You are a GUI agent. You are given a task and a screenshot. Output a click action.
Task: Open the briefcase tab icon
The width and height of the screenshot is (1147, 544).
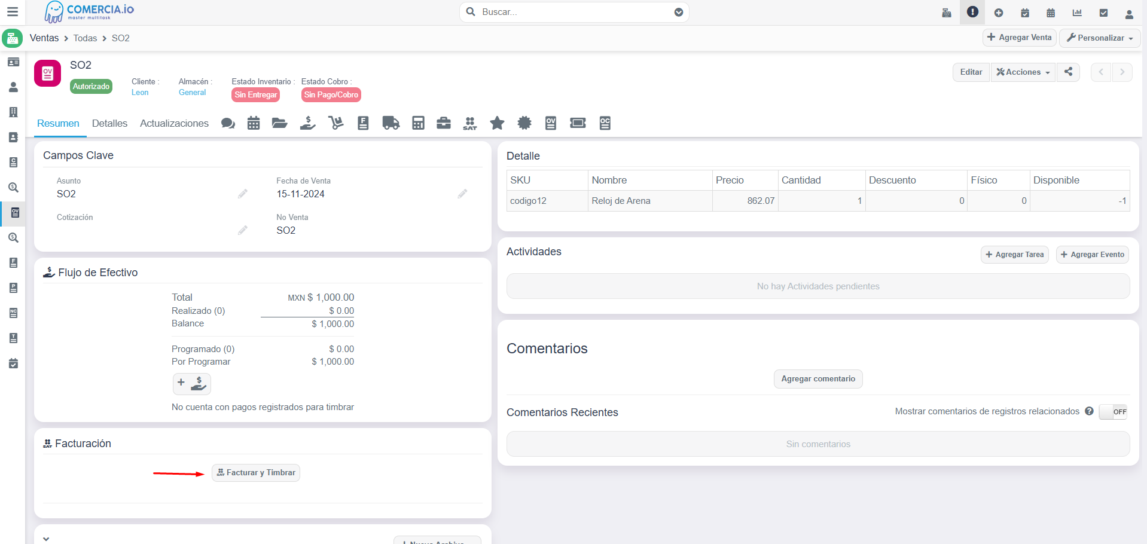[444, 123]
